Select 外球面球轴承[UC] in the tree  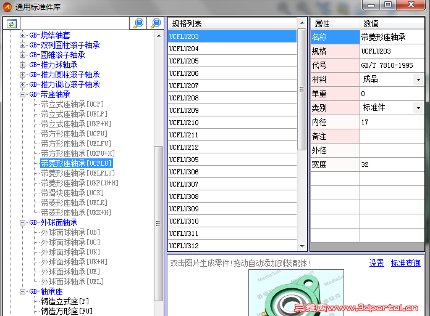[x=70, y=242]
